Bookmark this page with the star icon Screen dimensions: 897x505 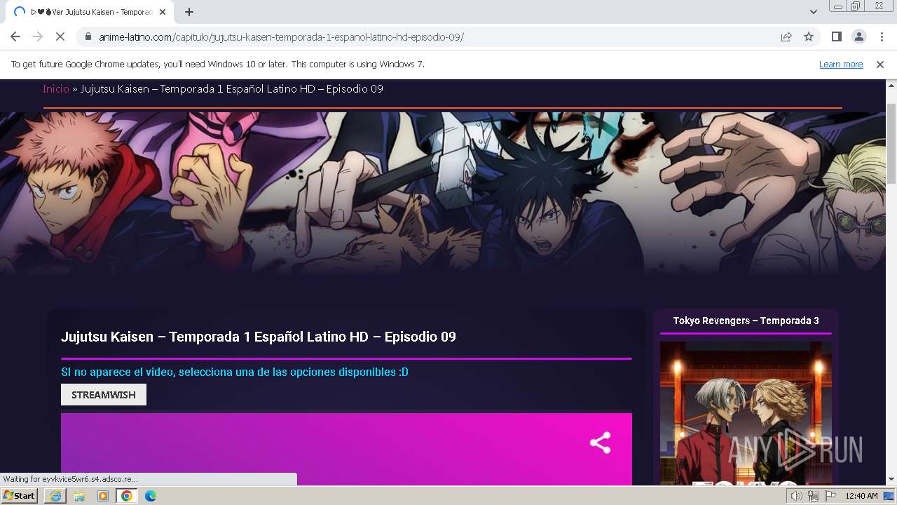tap(809, 36)
